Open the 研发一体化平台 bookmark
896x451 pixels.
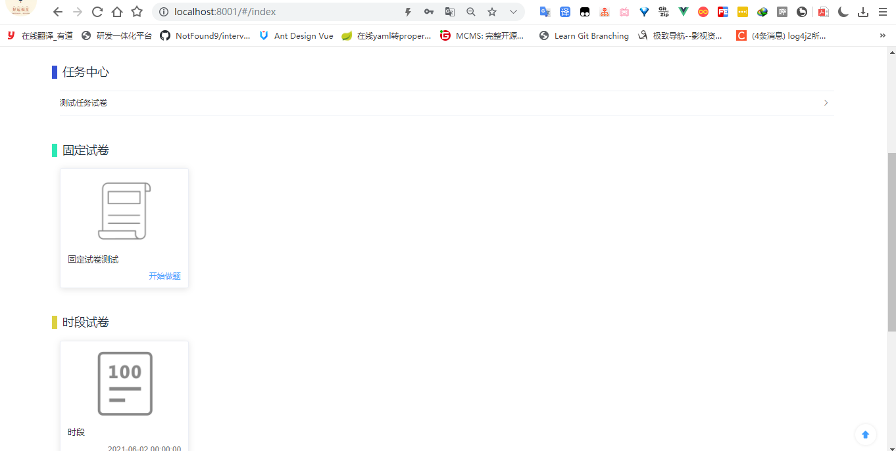[116, 36]
